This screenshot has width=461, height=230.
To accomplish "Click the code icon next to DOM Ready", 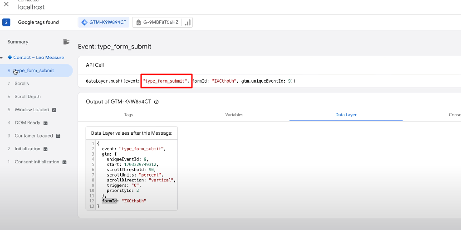I will [45, 123].
